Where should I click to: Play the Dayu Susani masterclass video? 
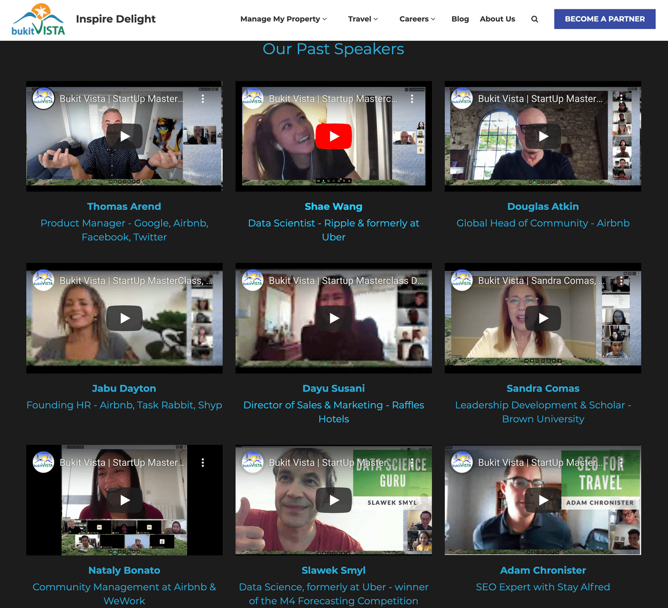point(334,318)
